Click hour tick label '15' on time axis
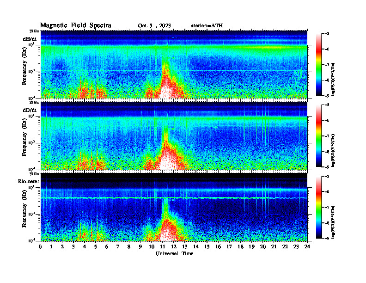This screenshot has width=366, height=283. click(207, 246)
